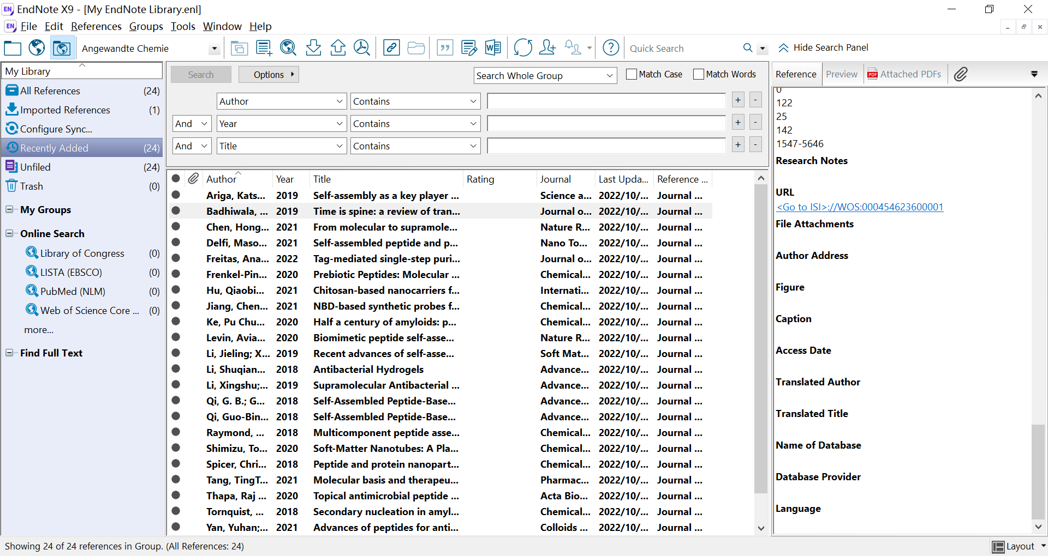Click the reference list vertical scrollbar
The image size is (1048, 556).
761,338
